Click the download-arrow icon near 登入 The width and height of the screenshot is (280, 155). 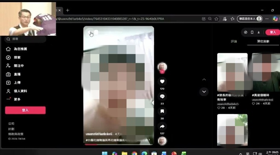pyautogui.click(x=258, y=32)
